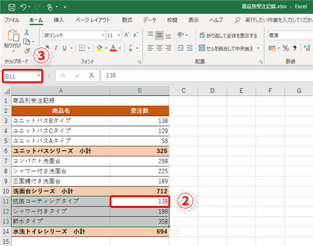
Task: Open the Undo history dropdown arrow
Action: click(29, 7)
